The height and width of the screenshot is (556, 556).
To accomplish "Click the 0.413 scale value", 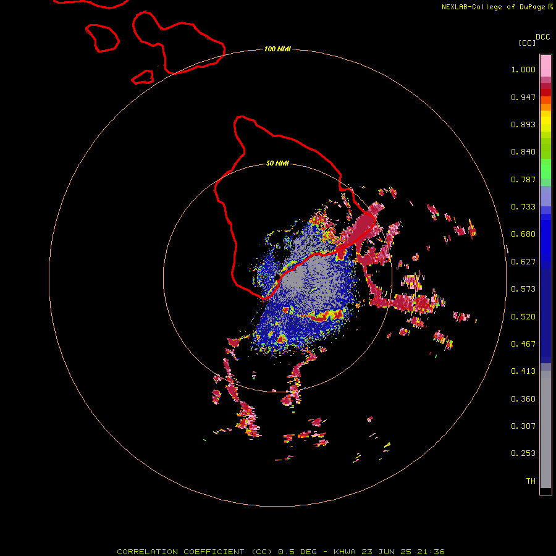I will tap(523, 371).
